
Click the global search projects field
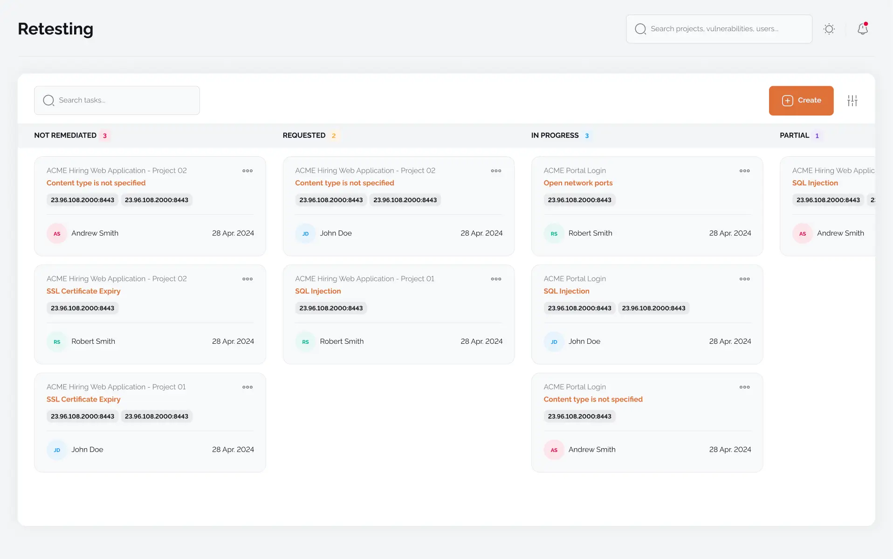tap(719, 29)
